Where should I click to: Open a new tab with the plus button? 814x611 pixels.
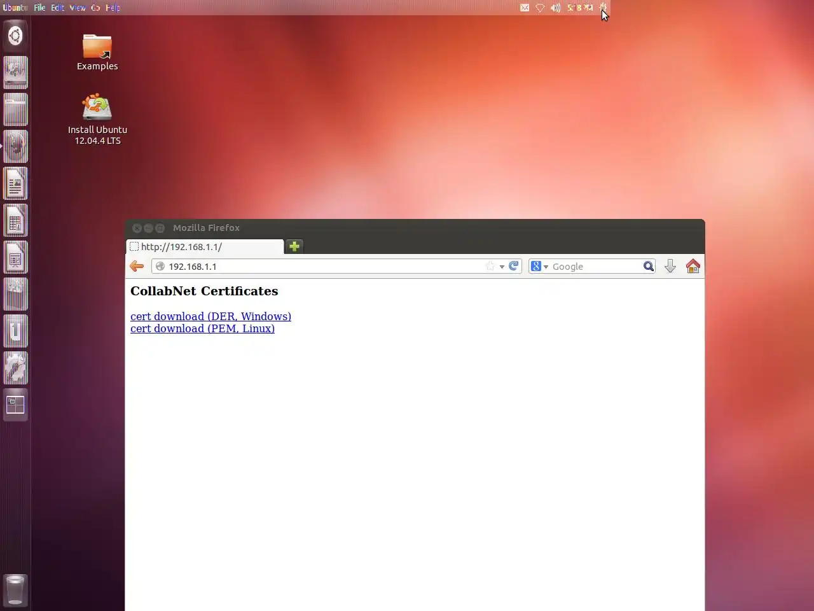[294, 246]
